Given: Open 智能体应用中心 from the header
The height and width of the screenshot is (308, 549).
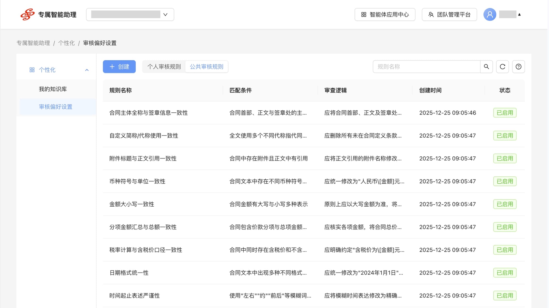Looking at the screenshot, I should point(385,15).
